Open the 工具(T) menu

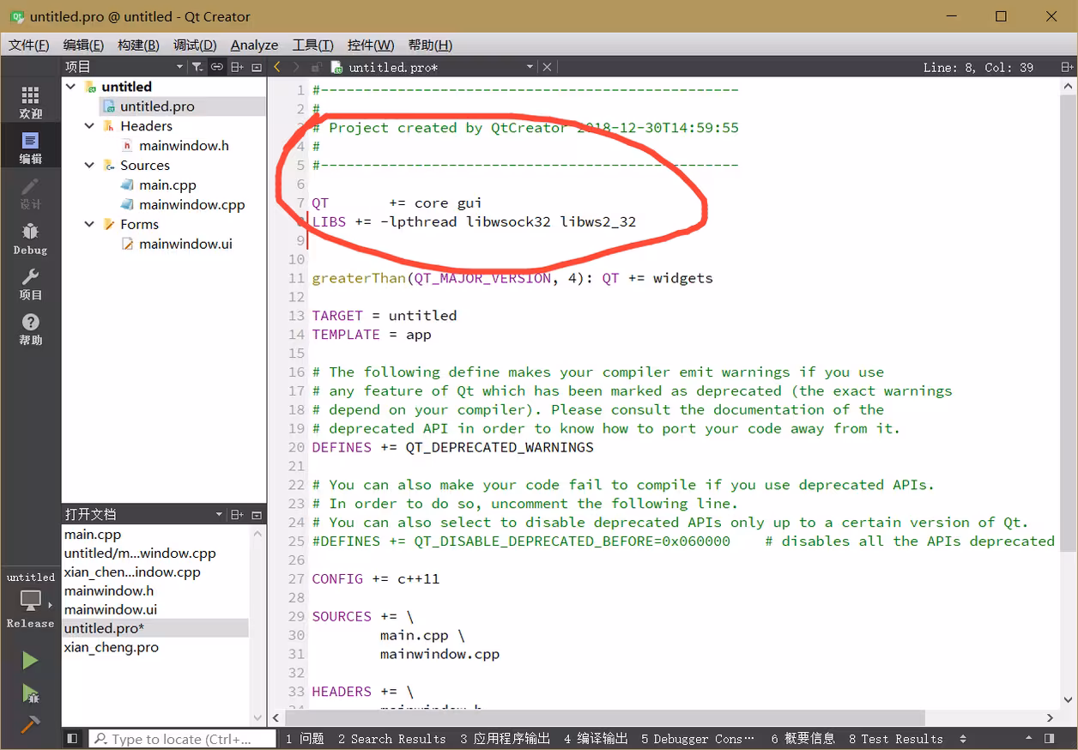[312, 45]
